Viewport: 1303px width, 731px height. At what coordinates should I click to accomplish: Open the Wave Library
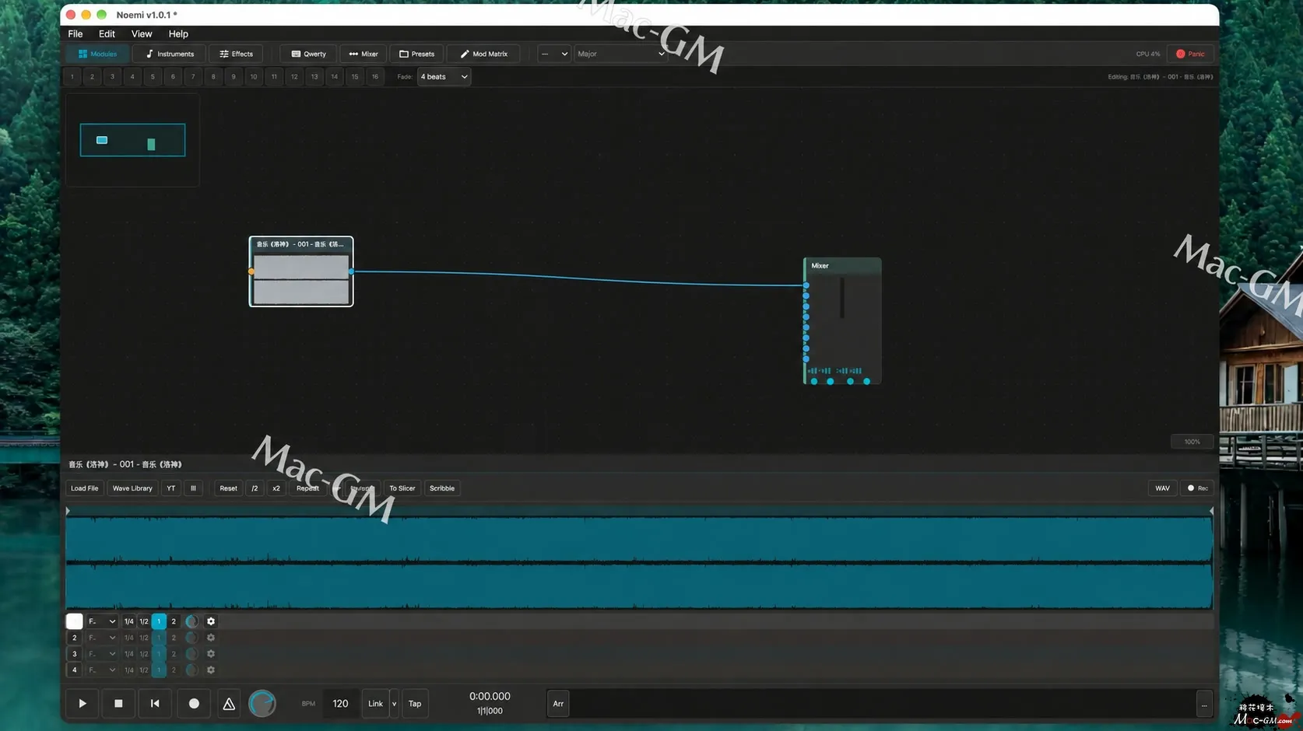(132, 488)
